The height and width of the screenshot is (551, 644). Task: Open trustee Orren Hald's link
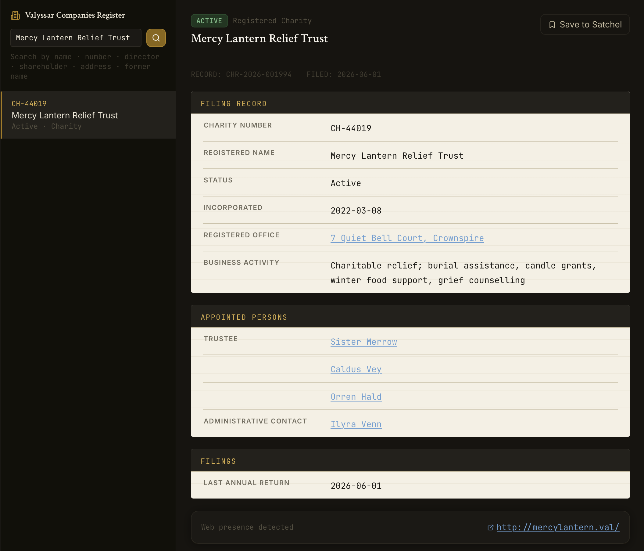pyautogui.click(x=356, y=397)
